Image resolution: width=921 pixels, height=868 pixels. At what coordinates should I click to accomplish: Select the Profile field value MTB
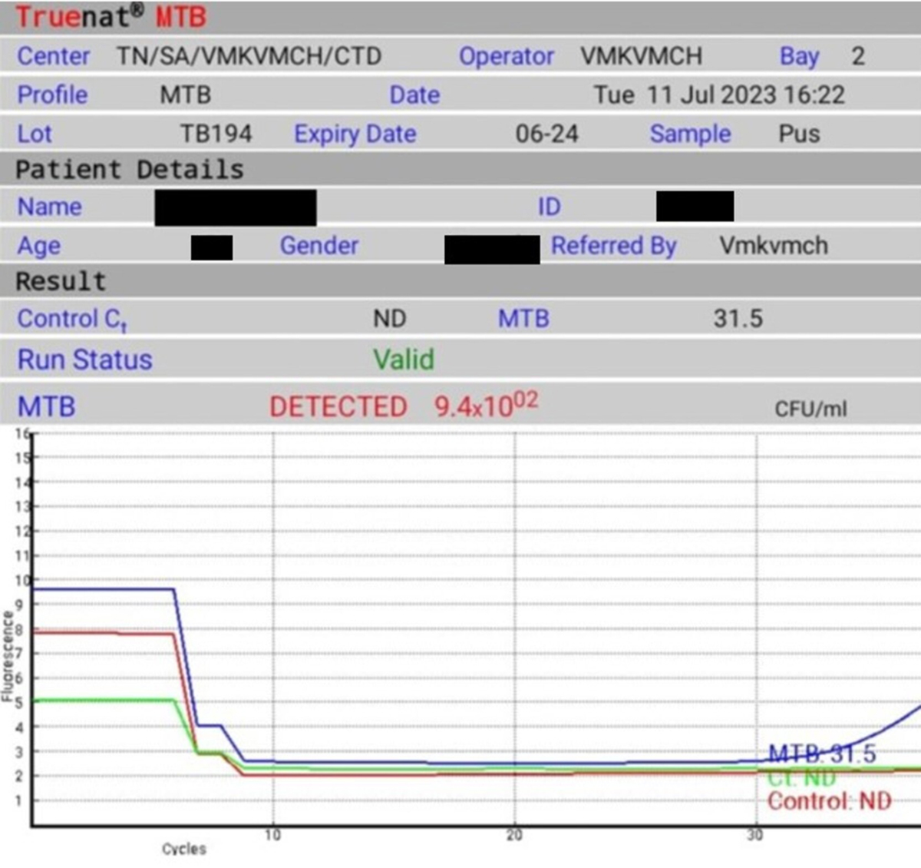(x=185, y=95)
